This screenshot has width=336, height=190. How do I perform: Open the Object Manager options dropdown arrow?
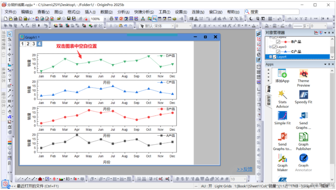click(x=325, y=33)
